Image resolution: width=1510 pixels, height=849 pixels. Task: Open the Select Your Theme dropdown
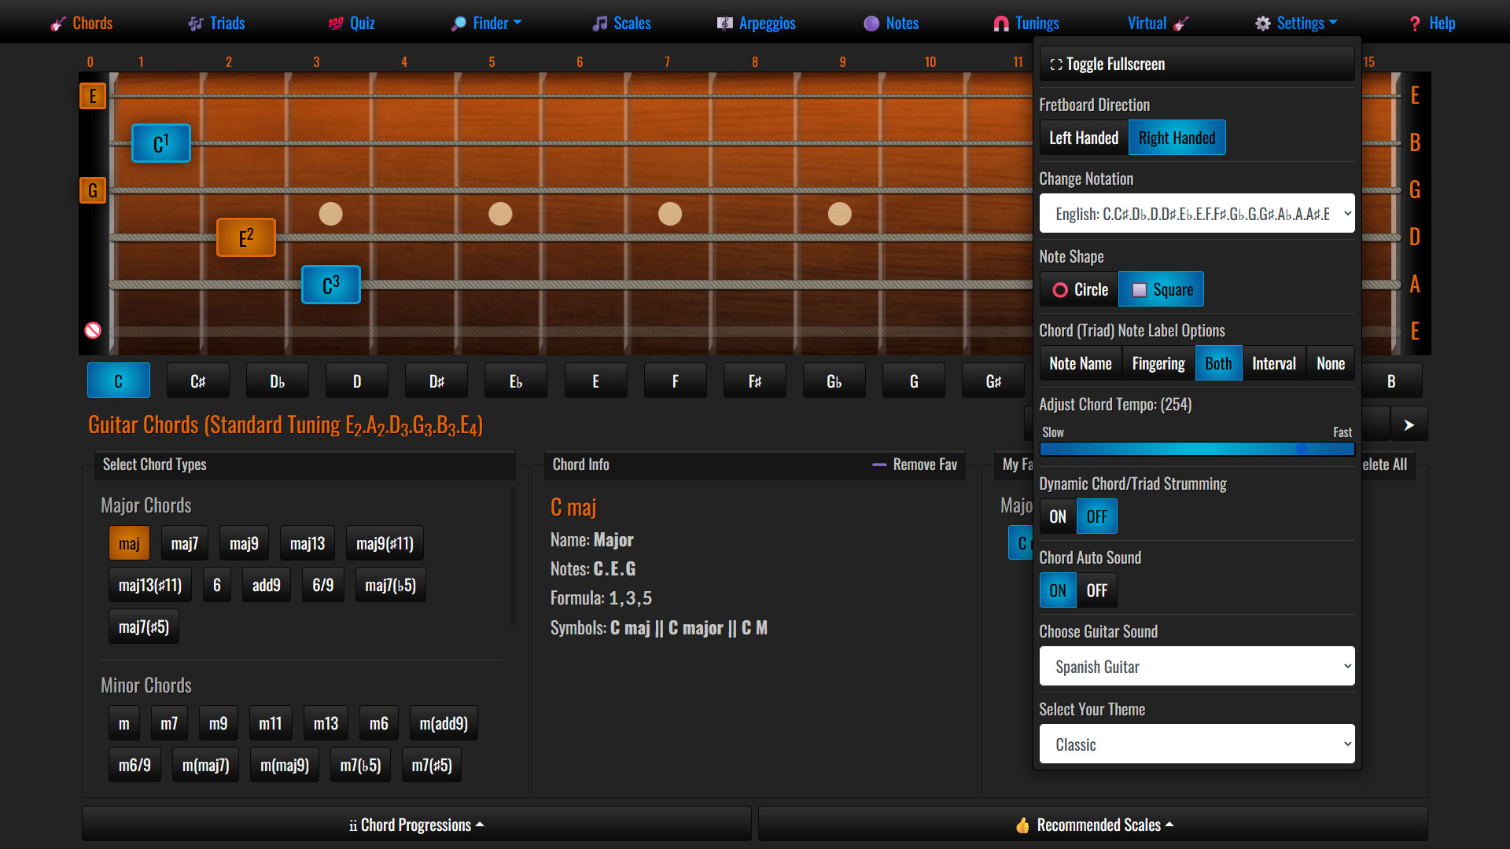coord(1196,744)
